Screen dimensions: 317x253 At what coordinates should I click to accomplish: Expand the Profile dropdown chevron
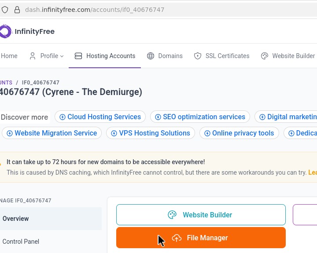[x=62, y=56]
